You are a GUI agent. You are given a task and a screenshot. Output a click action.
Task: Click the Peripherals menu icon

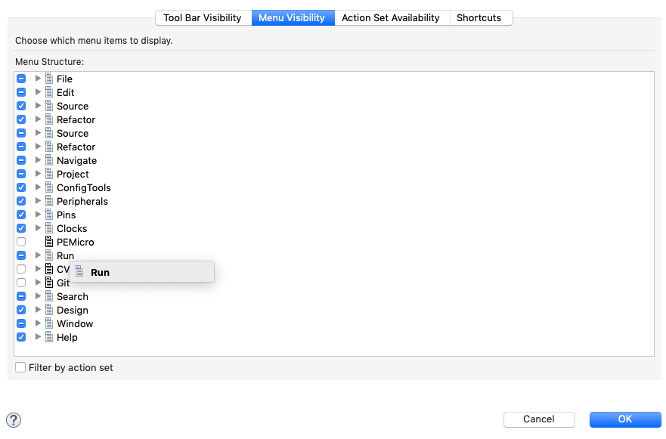click(x=49, y=201)
